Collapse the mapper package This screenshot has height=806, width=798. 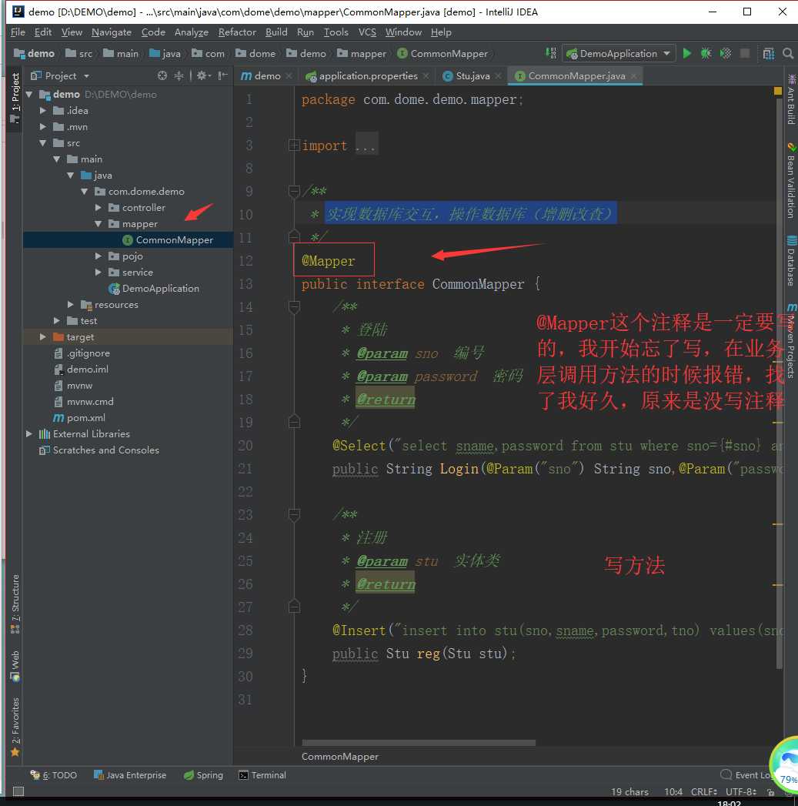coord(98,223)
